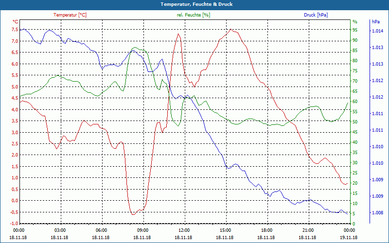
Task: Select the blue Druck [hPa] legend label
Action: click(x=316, y=15)
